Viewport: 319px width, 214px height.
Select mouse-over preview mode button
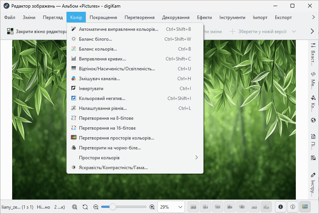(266, 207)
